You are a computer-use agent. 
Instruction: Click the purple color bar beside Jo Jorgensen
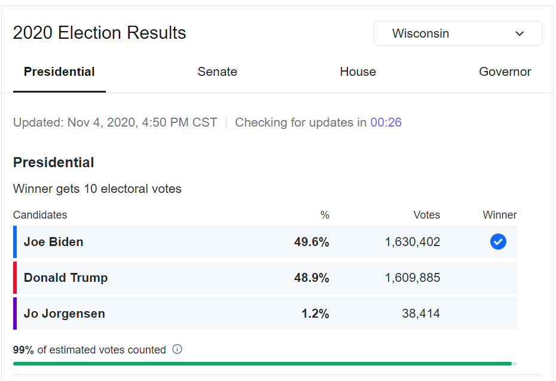click(15, 314)
